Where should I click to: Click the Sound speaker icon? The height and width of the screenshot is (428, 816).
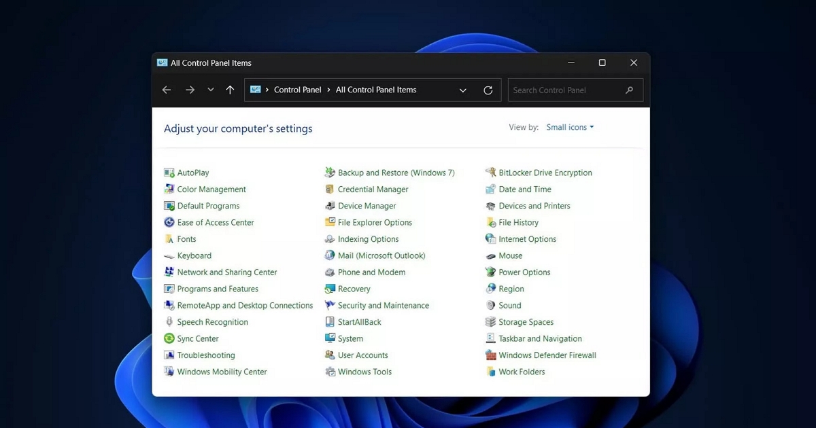click(x=490, y=306)
